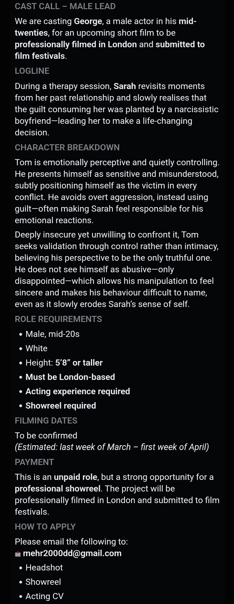The height and width of the screenshot is (604, 234).
Task: Select the PAYMENT section heading
Action: (34, 462)
